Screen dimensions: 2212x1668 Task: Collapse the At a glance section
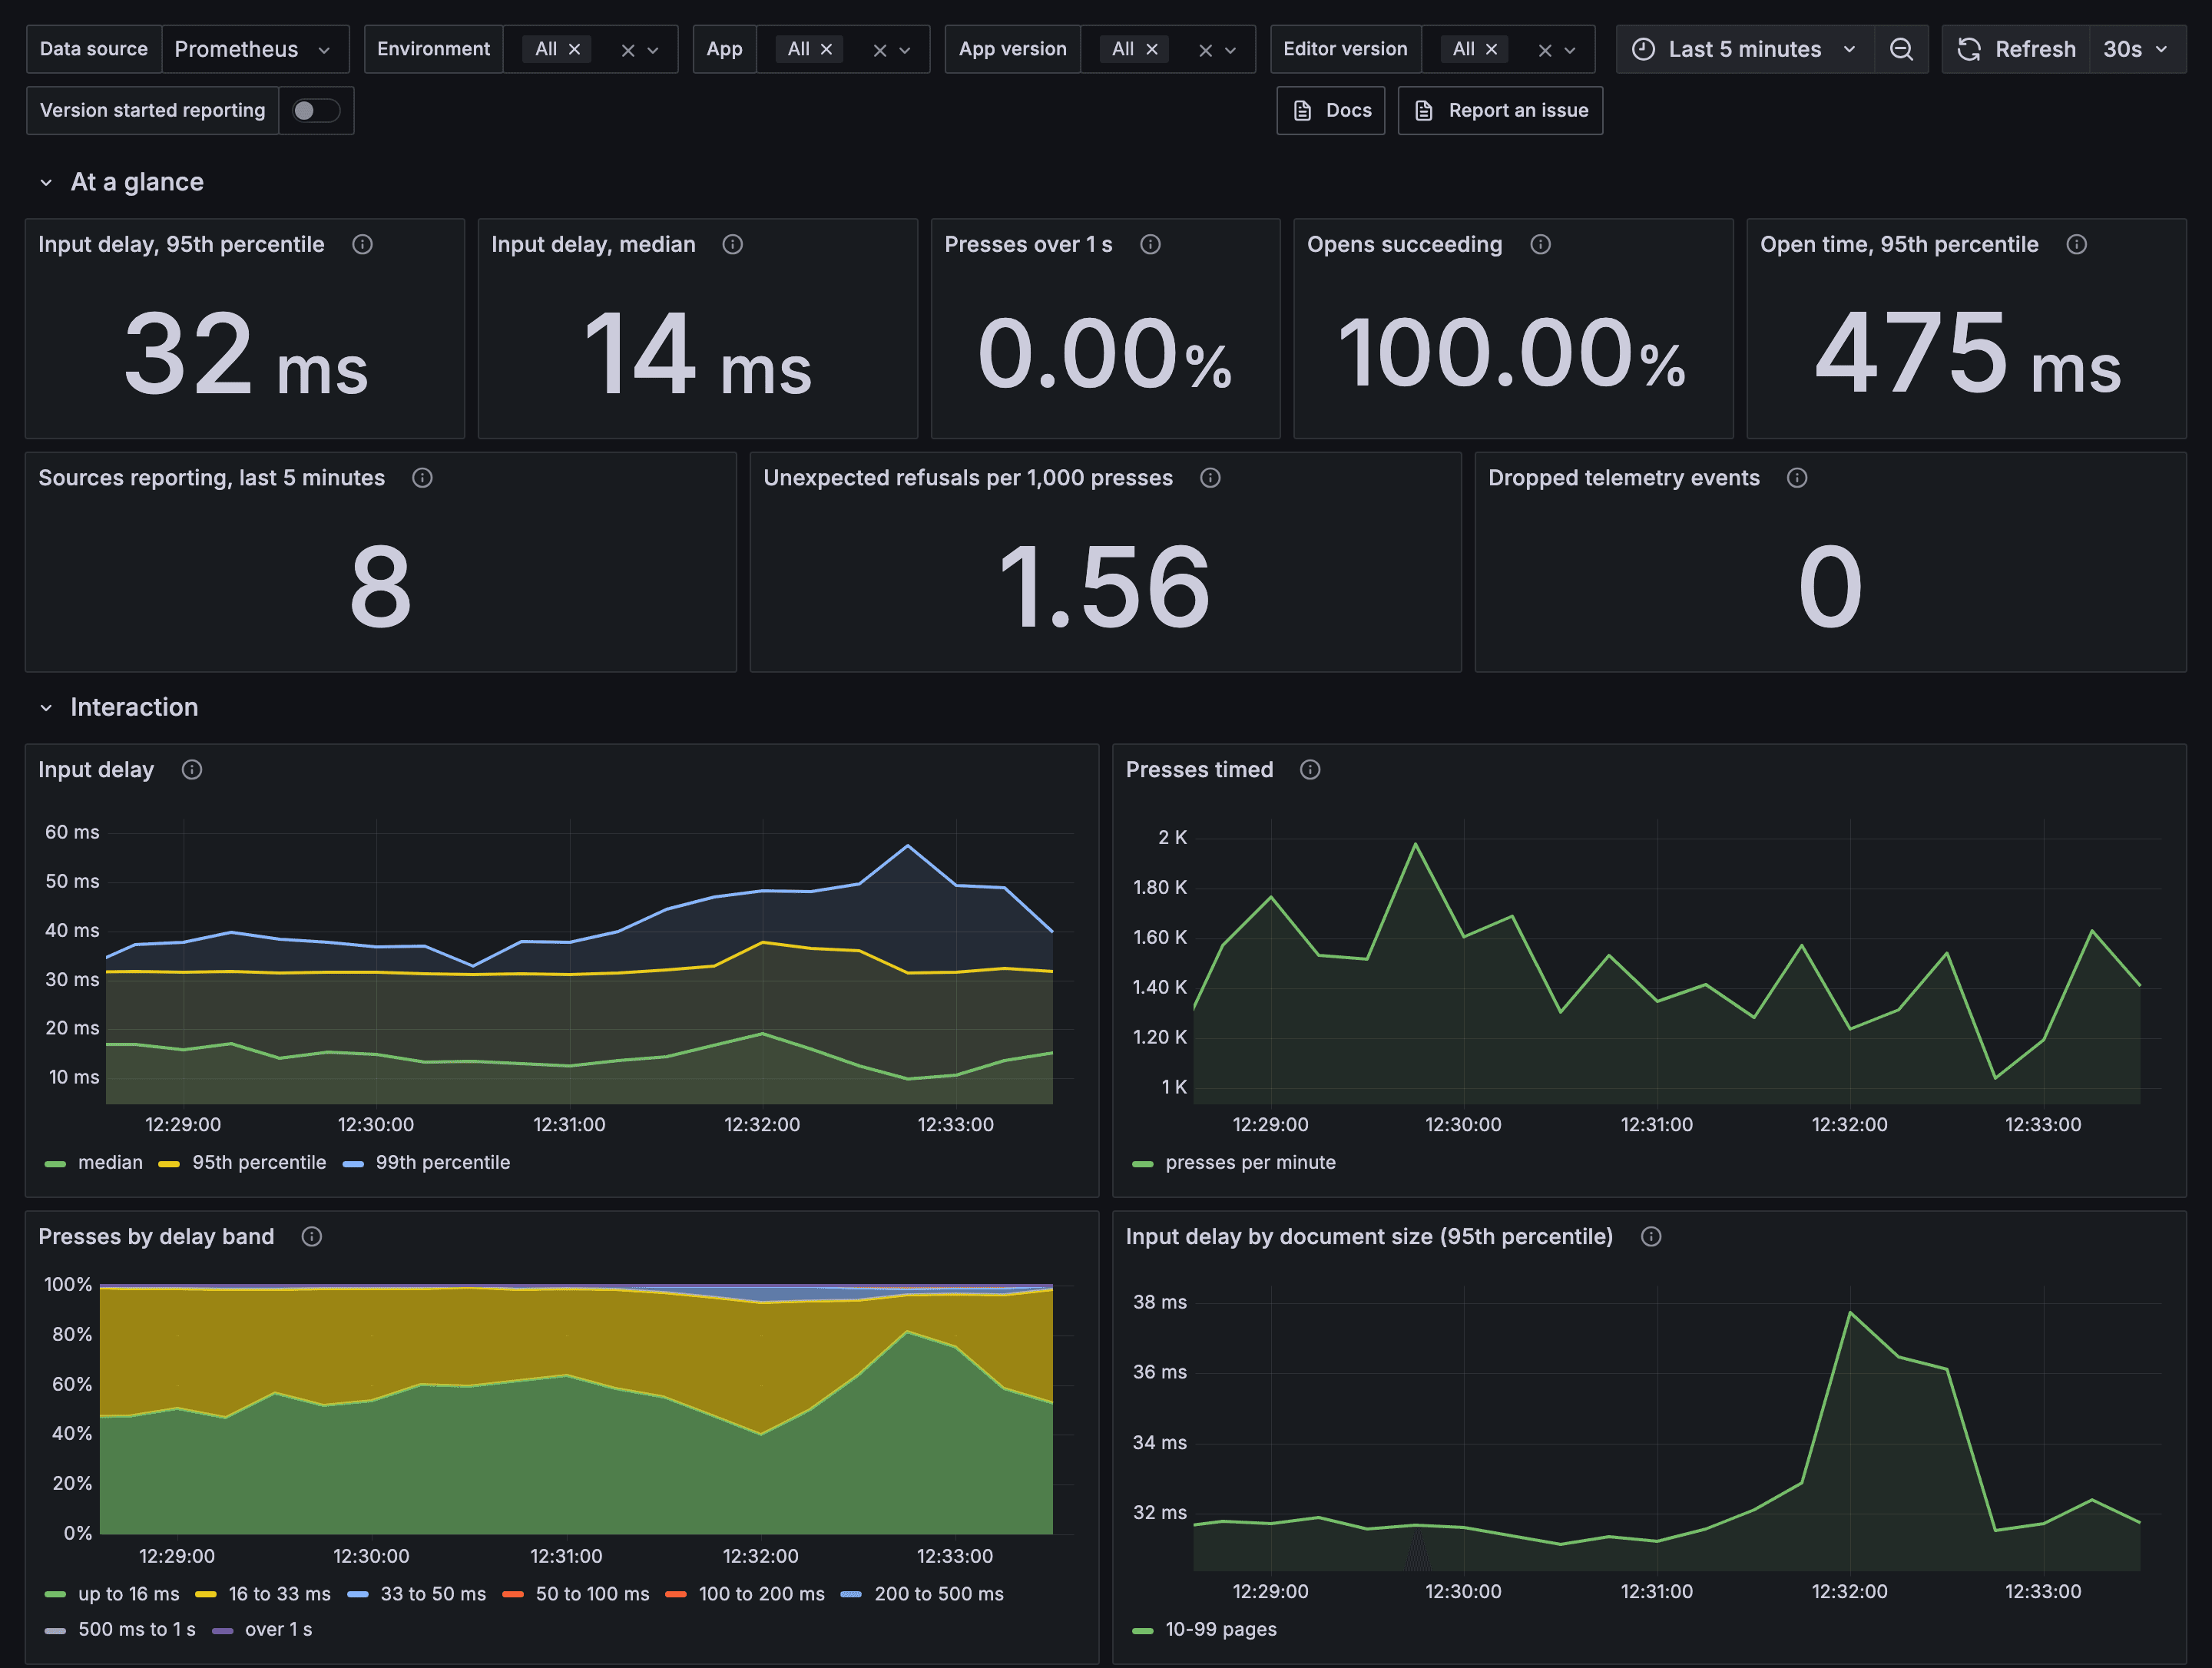46,182
